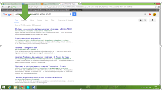This screenshot has height=94, width=164.
Task: Select the Todo search tab
Action: (16, 20)
